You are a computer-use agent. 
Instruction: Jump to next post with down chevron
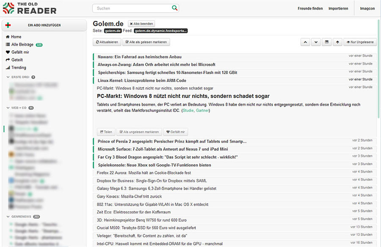coord(316,42)
